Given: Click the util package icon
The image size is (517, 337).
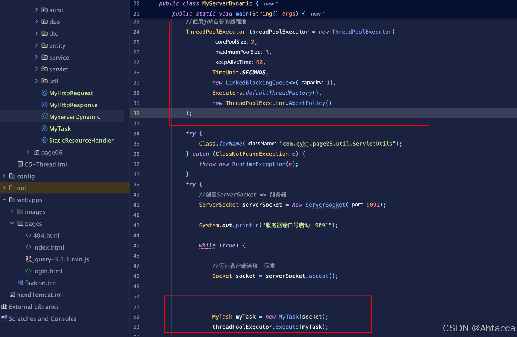Looking at the screenshot, I should click(x=44, y=81).
